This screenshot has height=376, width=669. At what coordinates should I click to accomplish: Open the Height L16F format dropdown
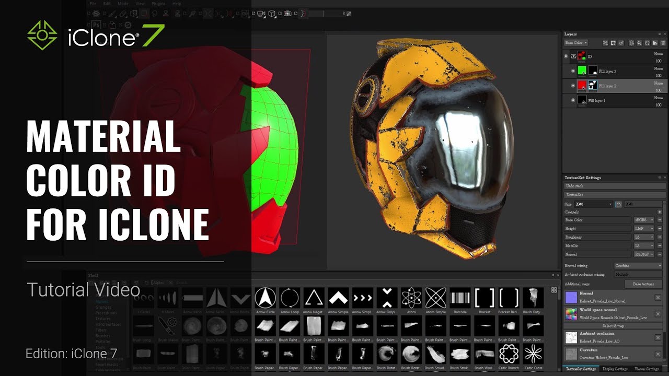(644, 228)
